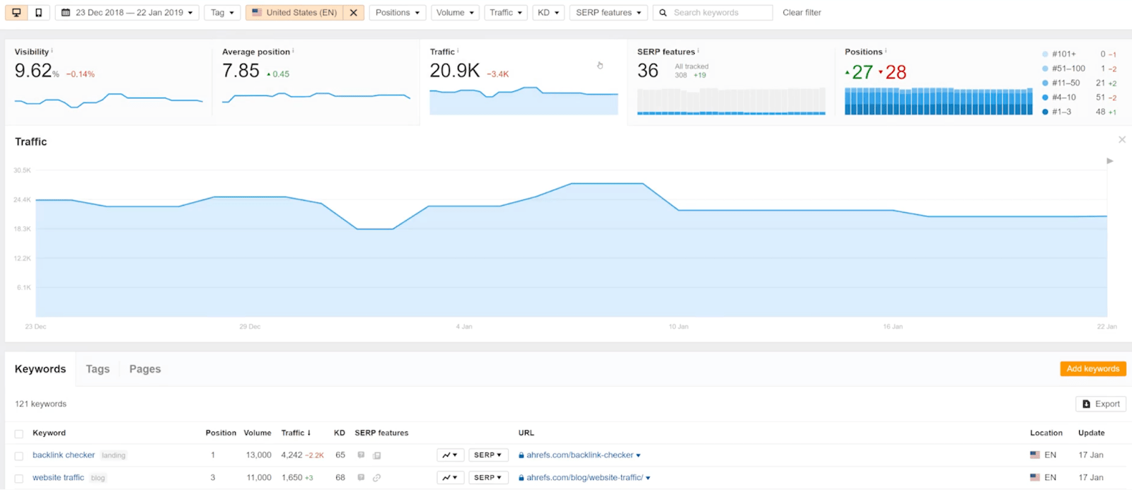Open the ahrefs.com/blog/website-traffic/ URL
Image resolution: width=1132 pixels, height=490 pixels.
point(584,478)
